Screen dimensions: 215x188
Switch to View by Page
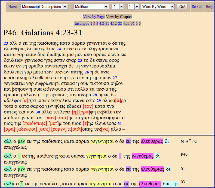94,17
